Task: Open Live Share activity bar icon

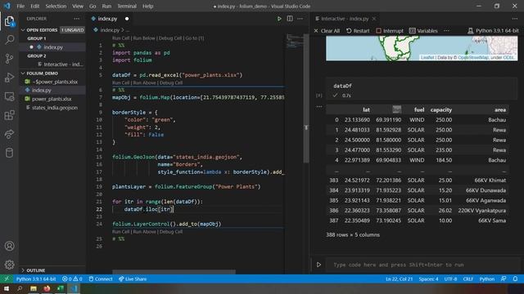Action: click(x=9, y=134)
